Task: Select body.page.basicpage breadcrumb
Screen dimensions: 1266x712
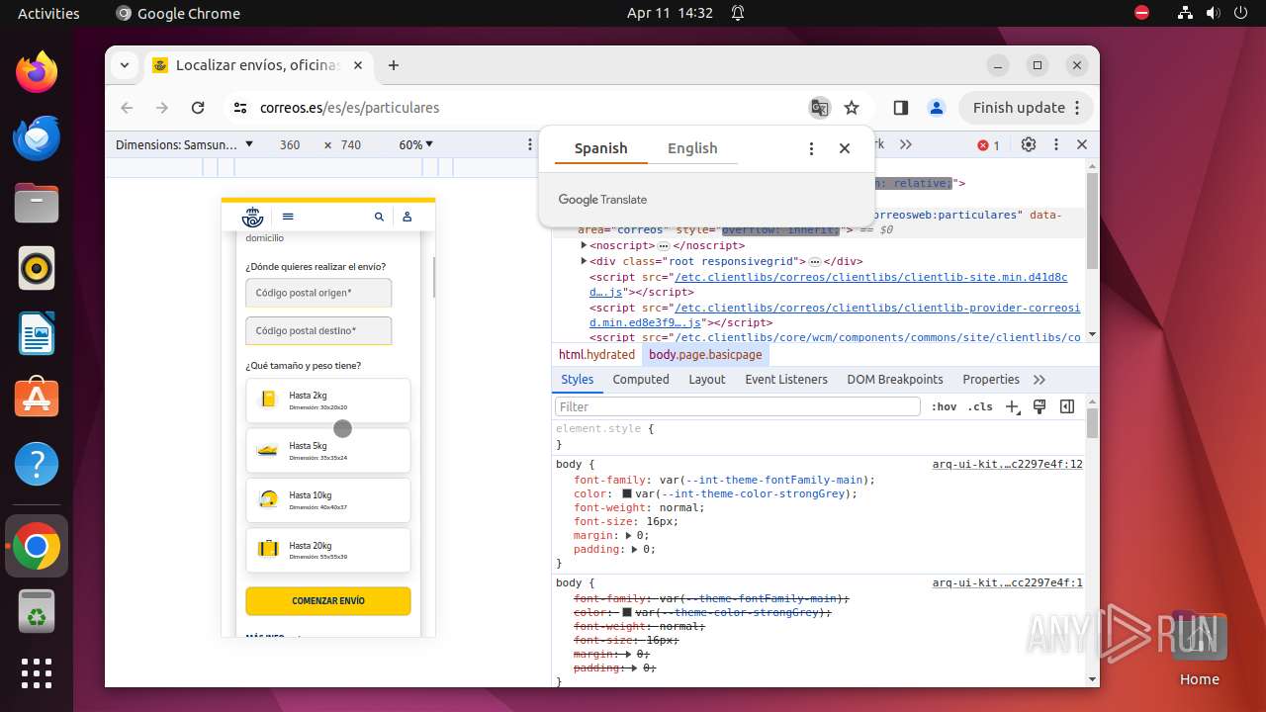Action: [x=705, y=354]
